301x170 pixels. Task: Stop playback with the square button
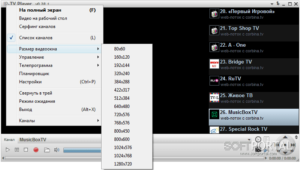(26, 150)
